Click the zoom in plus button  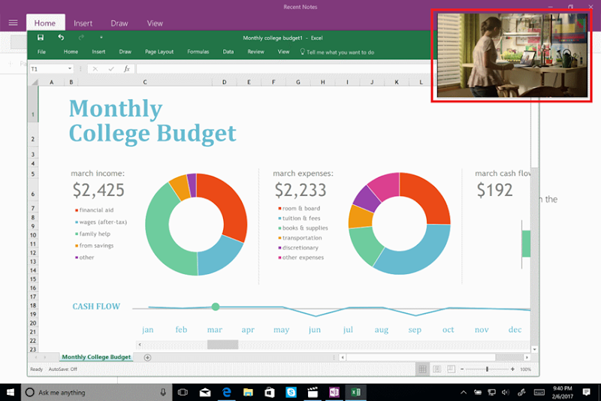point(512,369)
